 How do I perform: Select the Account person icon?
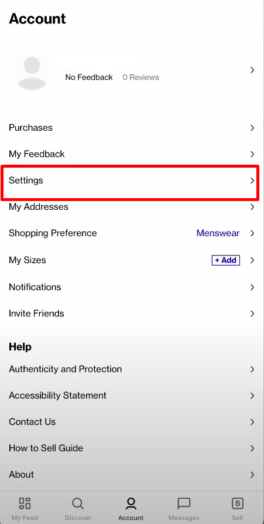tap(131, 503)
